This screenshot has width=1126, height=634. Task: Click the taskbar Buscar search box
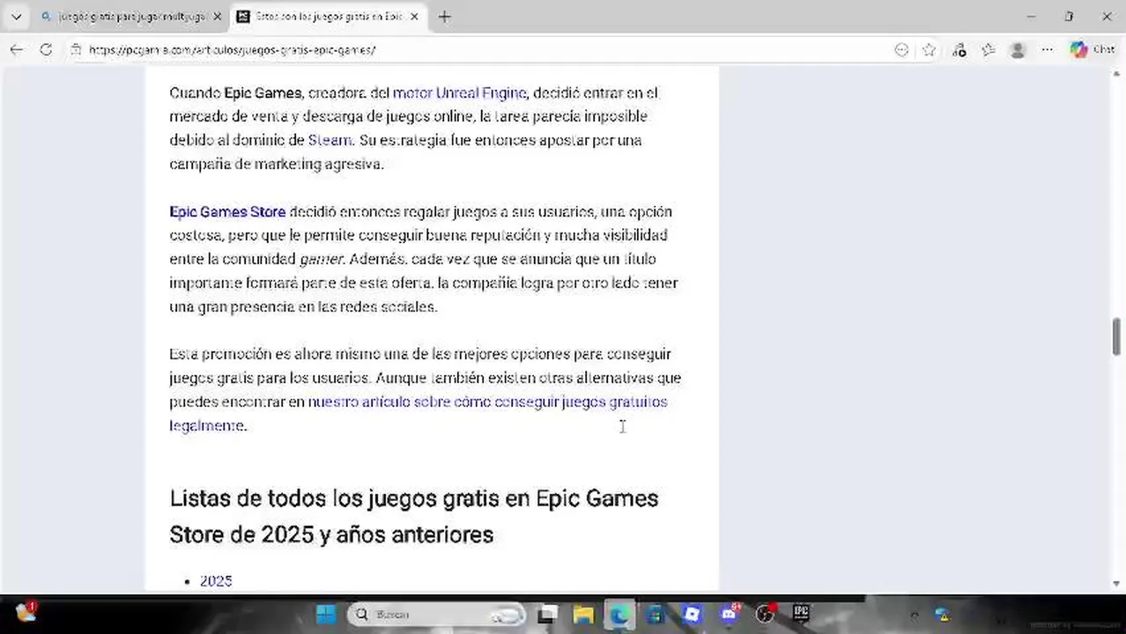[x=435, y=614]
